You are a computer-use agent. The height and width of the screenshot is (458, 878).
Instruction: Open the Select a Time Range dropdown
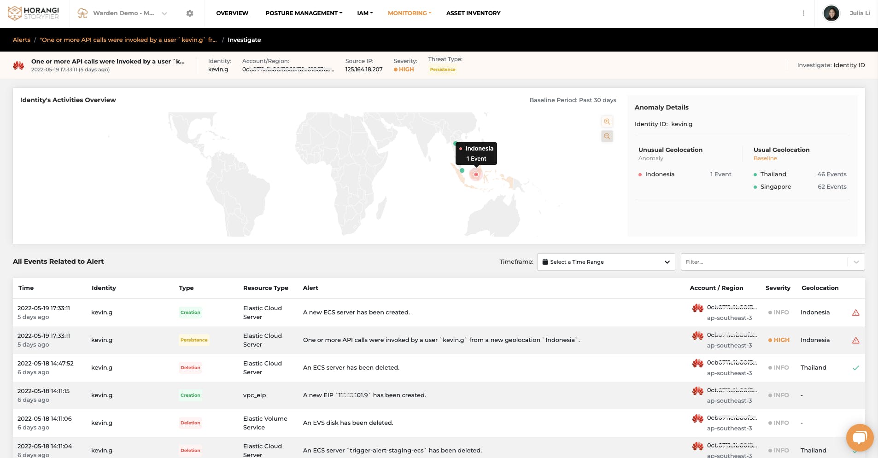click(606, 262)
